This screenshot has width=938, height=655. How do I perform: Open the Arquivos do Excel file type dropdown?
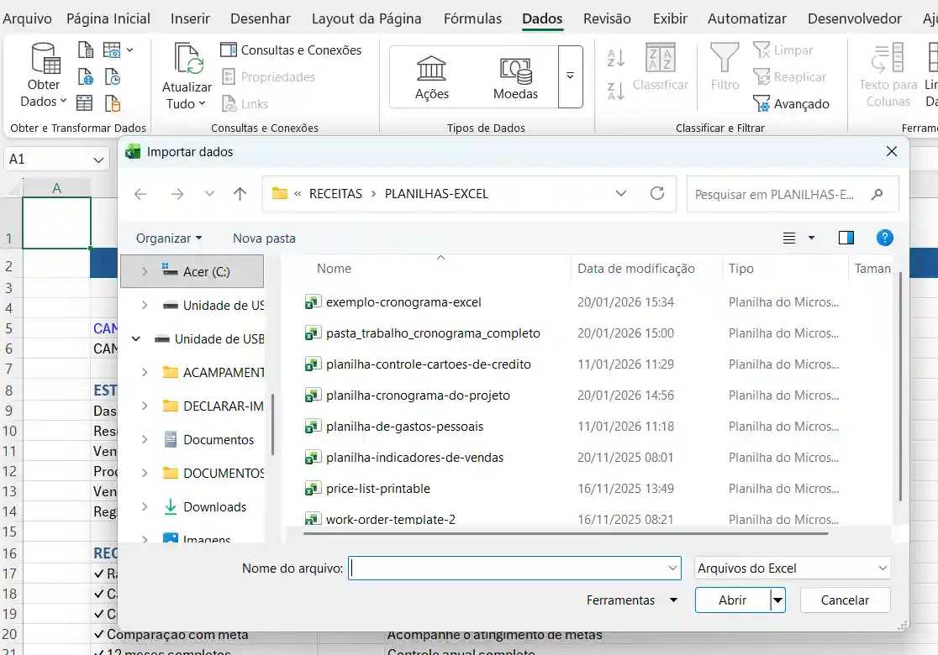pos(791,568)
